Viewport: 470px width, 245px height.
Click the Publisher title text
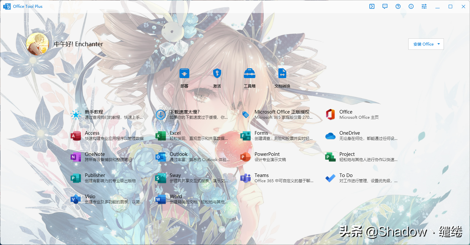pyautogui.click(x=95, y=175)
